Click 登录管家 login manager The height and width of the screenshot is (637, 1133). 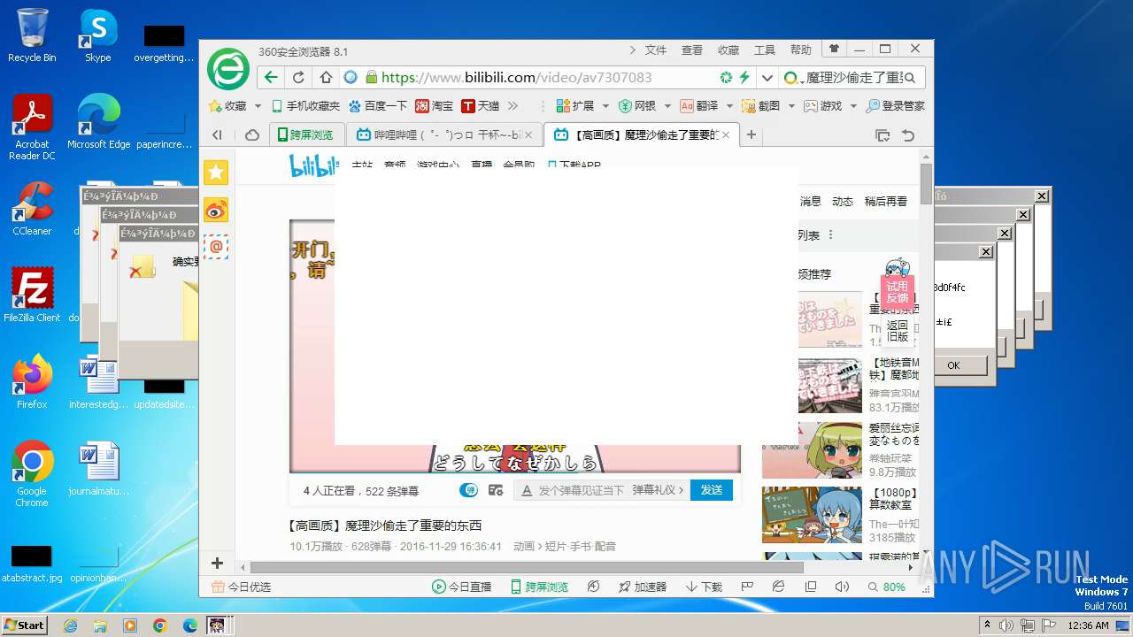(896, 105)
